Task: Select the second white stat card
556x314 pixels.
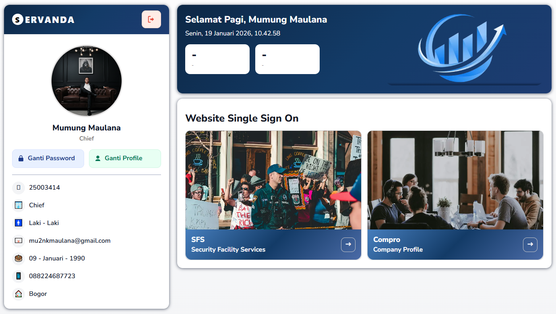Action: 287,59
